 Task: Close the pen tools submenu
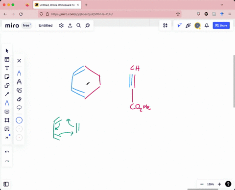coord(19,61)
